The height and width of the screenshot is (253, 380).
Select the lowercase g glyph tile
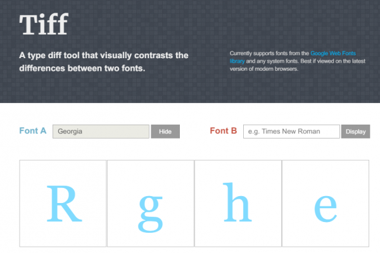(151, 204)
